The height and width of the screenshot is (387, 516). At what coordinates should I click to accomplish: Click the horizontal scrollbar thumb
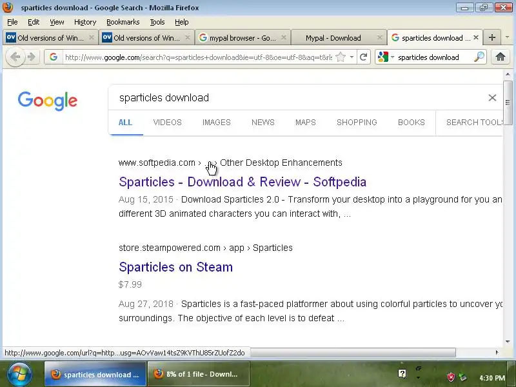click(x=353, y=352)
